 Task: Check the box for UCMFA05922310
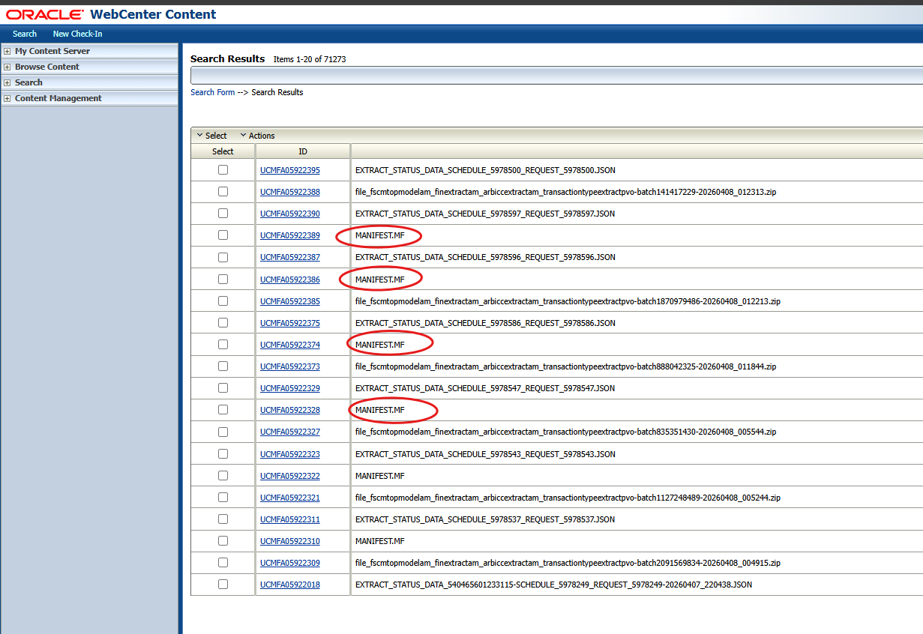[x=223, y=540]
